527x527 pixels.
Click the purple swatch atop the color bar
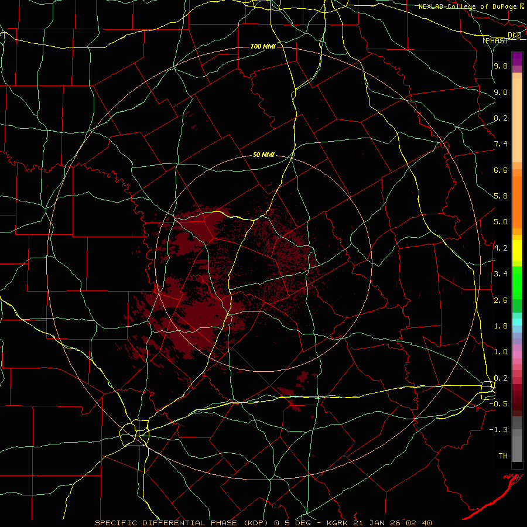[517, 59]
